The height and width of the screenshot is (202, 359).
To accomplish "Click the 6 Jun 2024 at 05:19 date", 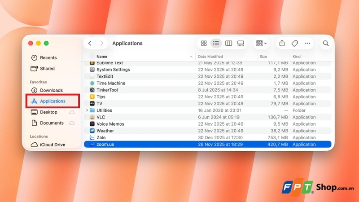I will [219, 117].
